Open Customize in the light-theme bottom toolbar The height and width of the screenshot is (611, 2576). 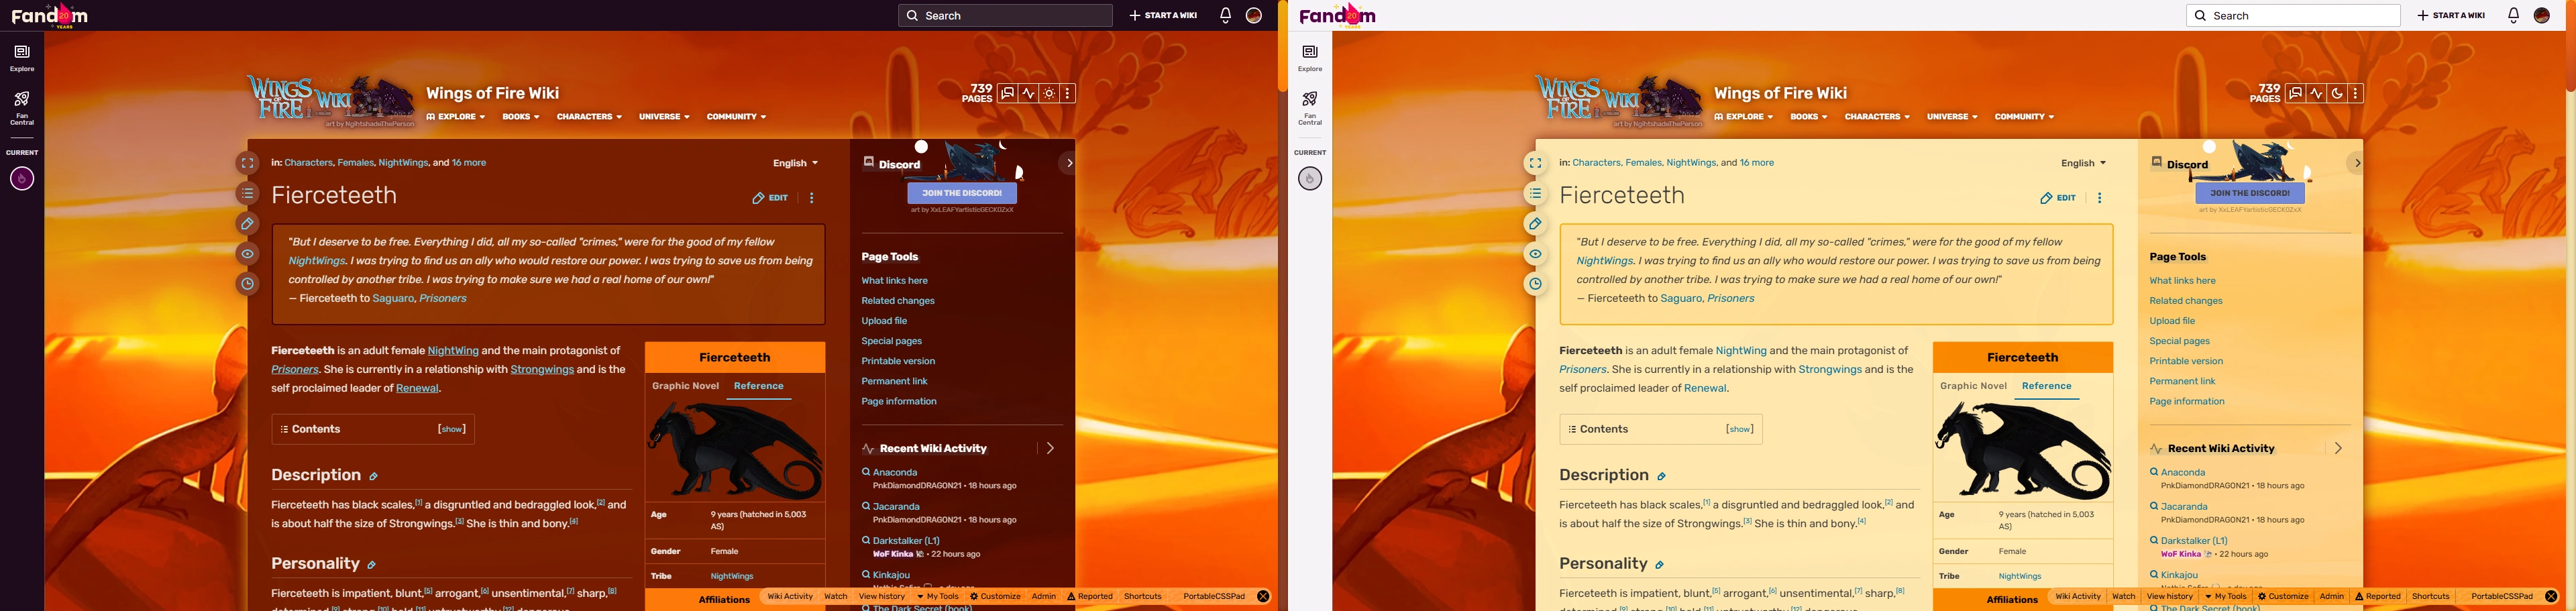click(2283, 597)
